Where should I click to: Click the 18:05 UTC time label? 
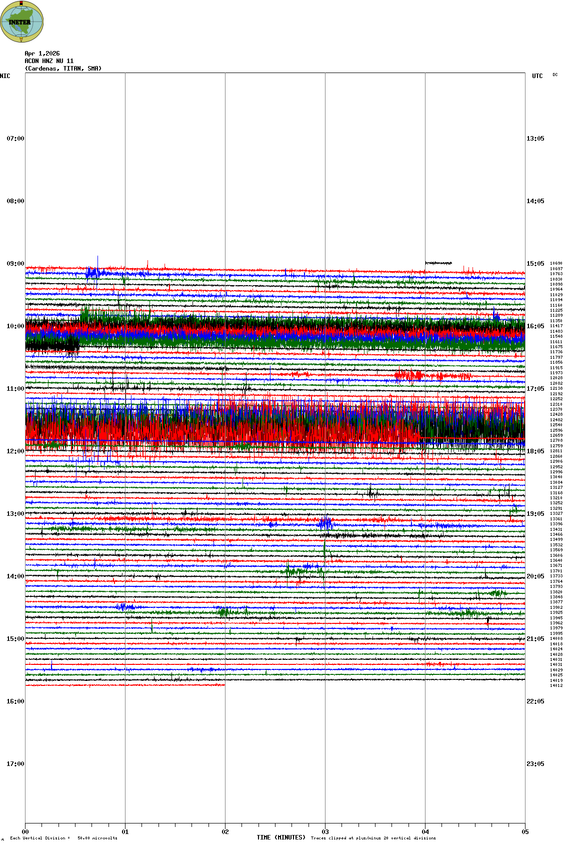click(x=535, y=451)
